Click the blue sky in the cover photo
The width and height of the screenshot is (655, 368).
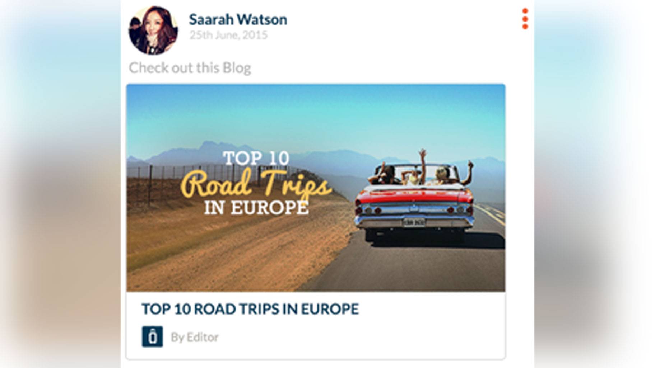(x=315, y=115)
